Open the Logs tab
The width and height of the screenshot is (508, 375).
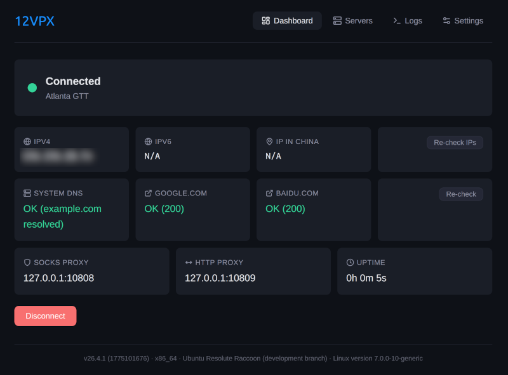point(407,21)
